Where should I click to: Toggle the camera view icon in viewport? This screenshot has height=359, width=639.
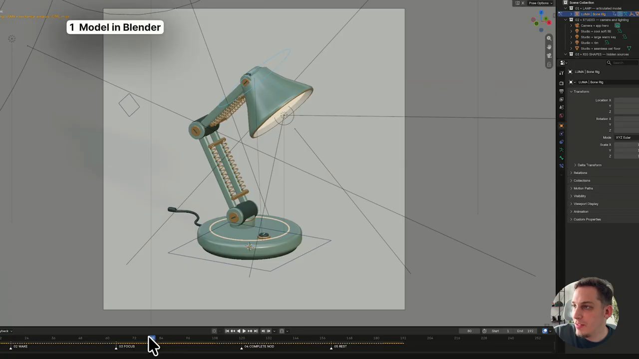549,55
